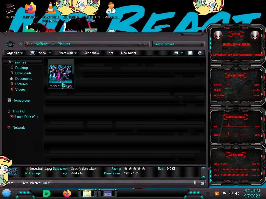Select Network in navigation pane
The width and height of the screenshot is (266, 199).
pos(19,127)
